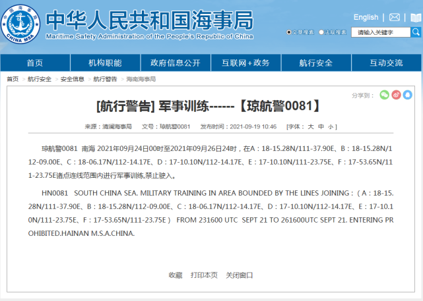Viewport: 423px width, 301px height.
Task: Click the English paragraph starting with HN0081
Action: tap(211, 213)
